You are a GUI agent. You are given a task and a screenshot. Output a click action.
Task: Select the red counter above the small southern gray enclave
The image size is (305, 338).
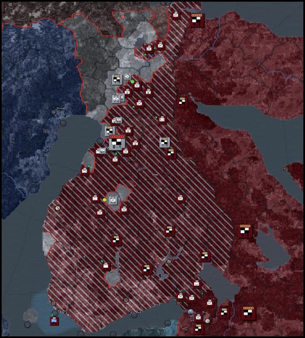(106, 266)
